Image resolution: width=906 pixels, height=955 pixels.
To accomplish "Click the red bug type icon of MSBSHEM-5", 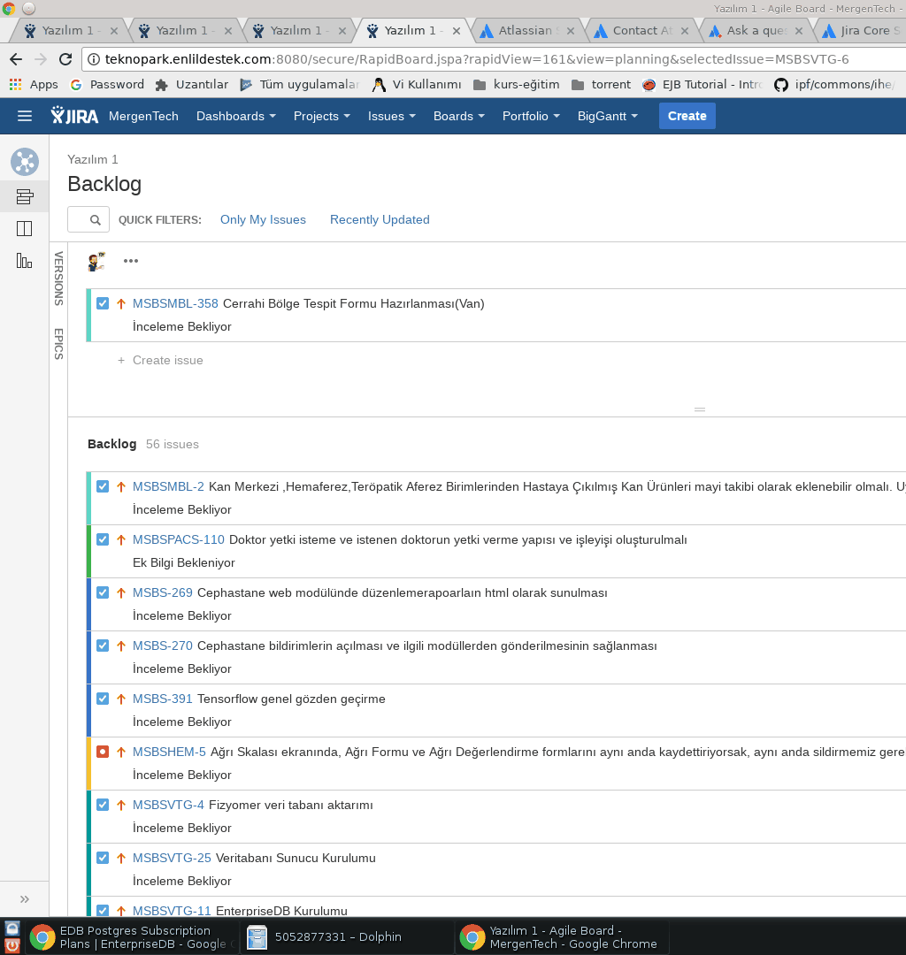I will point(103,752).
